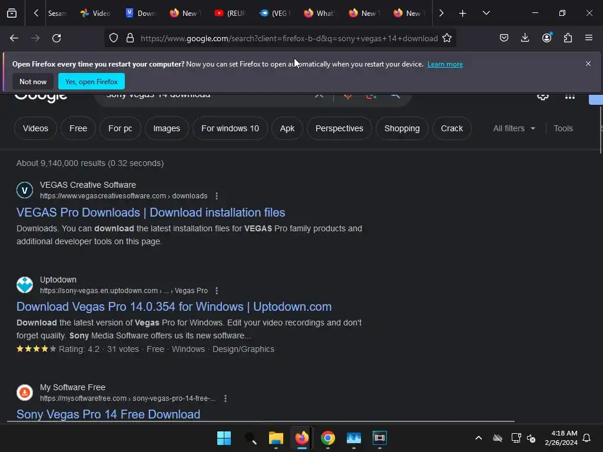Click the My Software Free favicon

coord(25,393)
